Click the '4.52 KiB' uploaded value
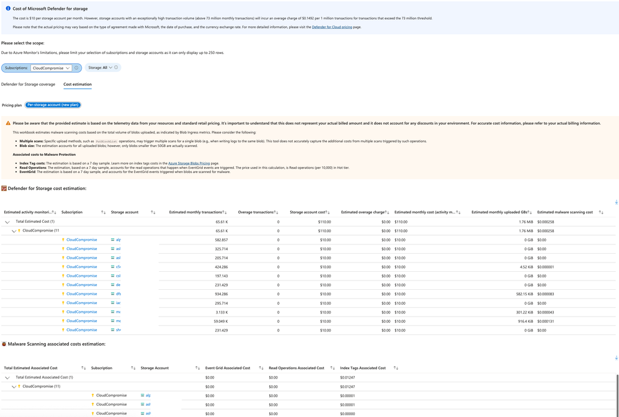619x417 pixels. point(526,267)
